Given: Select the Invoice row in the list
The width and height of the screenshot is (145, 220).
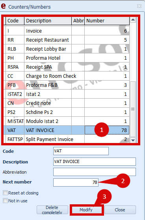Looking at the screenshot, I should point(66,31).
